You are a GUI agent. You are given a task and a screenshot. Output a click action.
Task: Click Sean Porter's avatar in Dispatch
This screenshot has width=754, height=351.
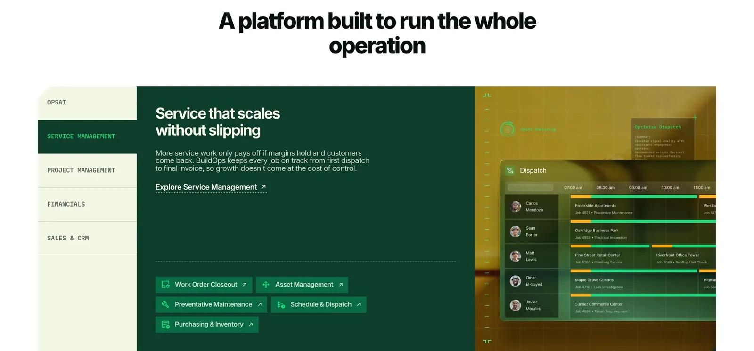516,231
